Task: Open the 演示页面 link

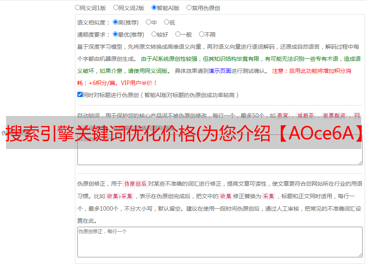Action: click(x=220, y=71)
